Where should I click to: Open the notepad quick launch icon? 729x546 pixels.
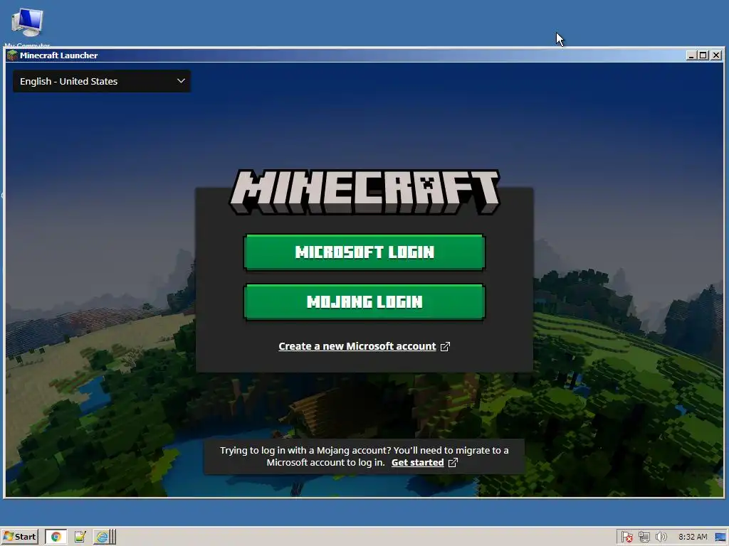tap(80, 537)
